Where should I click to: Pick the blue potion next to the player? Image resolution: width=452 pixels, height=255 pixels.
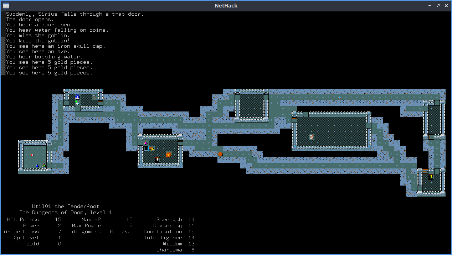click(38, 166)
